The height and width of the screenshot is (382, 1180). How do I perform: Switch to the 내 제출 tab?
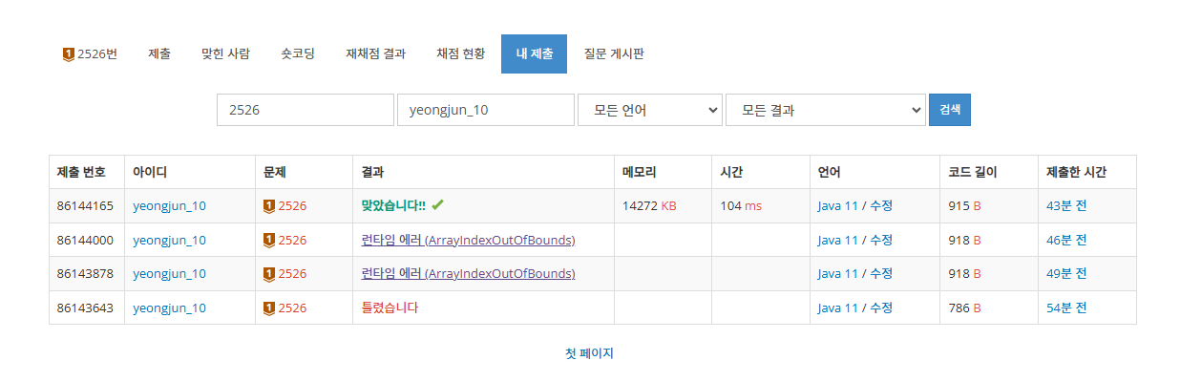coord(534,54)
